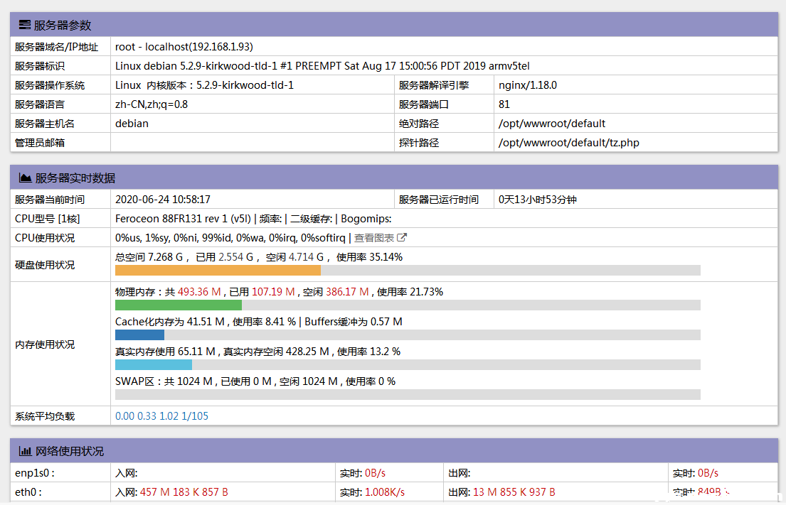The image size is (786, 505).
Task: Click the nginx/1.18.0 engine value
Action: [x=529, y=85]
